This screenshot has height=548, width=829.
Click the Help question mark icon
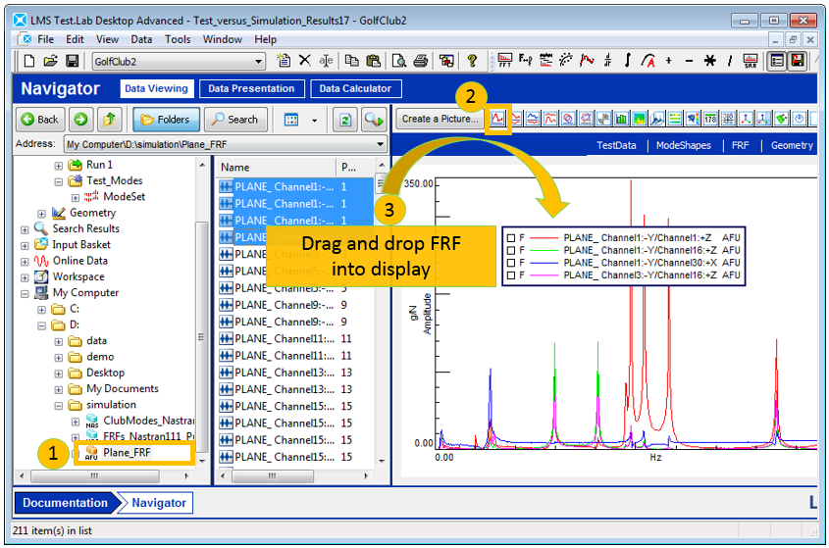[x=472, y=61]
